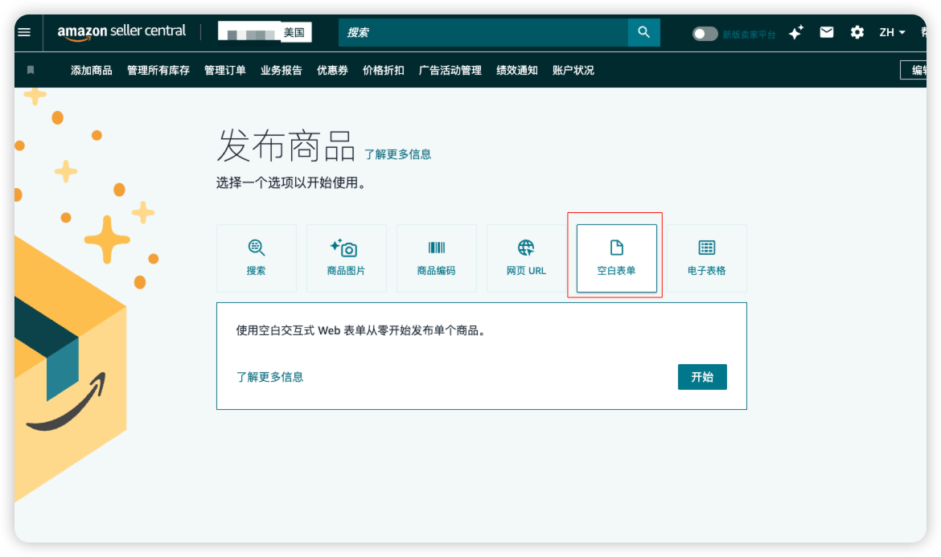This screenshot has height=557, width=941.
Task: Open 绩效通知 menu item
Action: click(x=516, y=70)
